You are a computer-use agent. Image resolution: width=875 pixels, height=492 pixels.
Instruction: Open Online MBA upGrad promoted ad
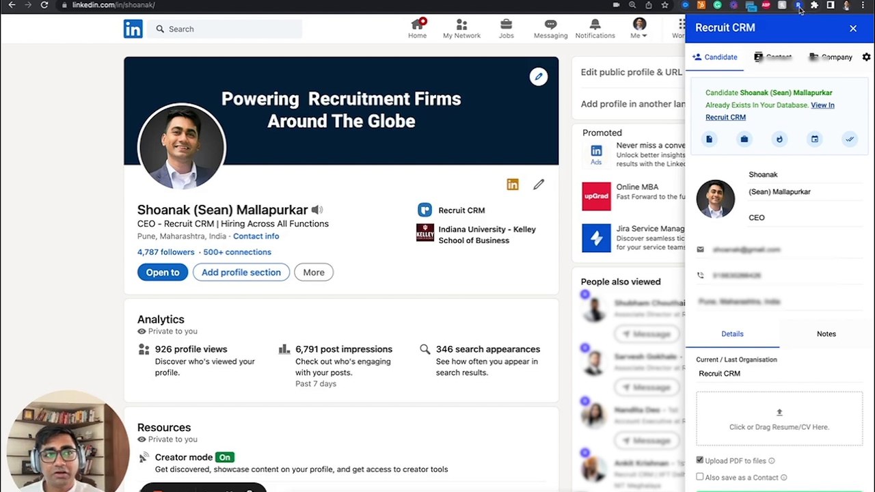point(633,196)
